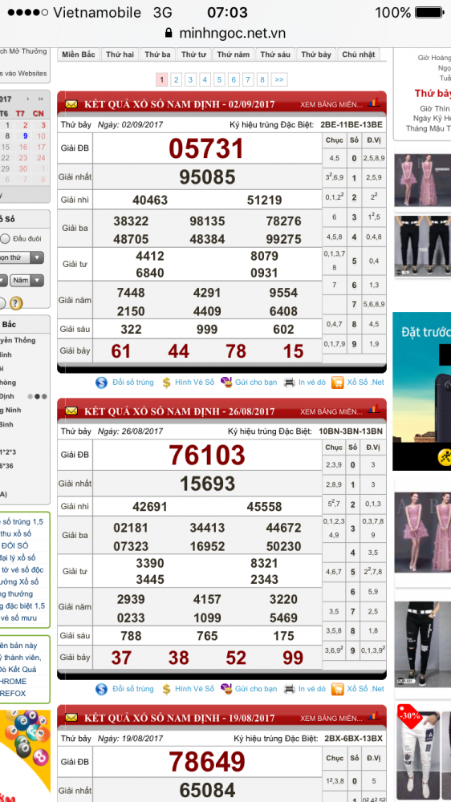Open the Năm dropdown in the sidebar
The image size is (451, 802).
27,280
